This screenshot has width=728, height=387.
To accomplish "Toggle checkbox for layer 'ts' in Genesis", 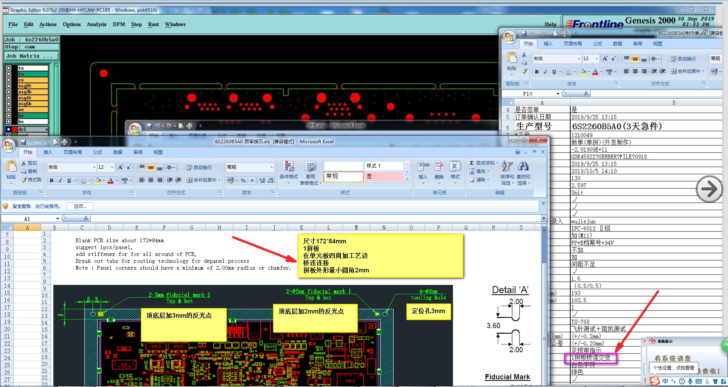I will [x=9, y=74].
